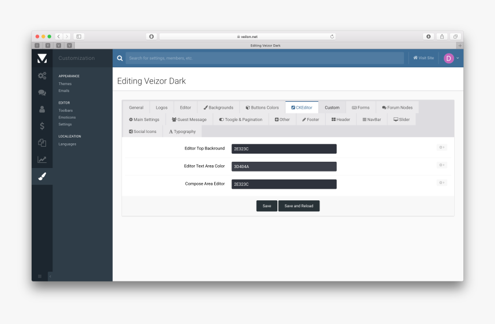Open the Emails sidebar link
Image resolution: width=495 pixels, height=324 pixels.
pyautogui.click(x=64, y=91)
